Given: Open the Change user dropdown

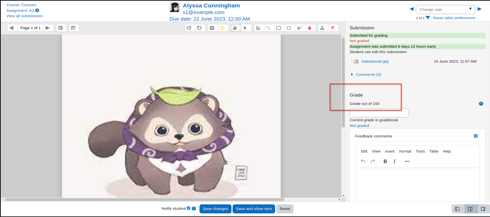Looking at the screenshot, I should click(446, 9).
